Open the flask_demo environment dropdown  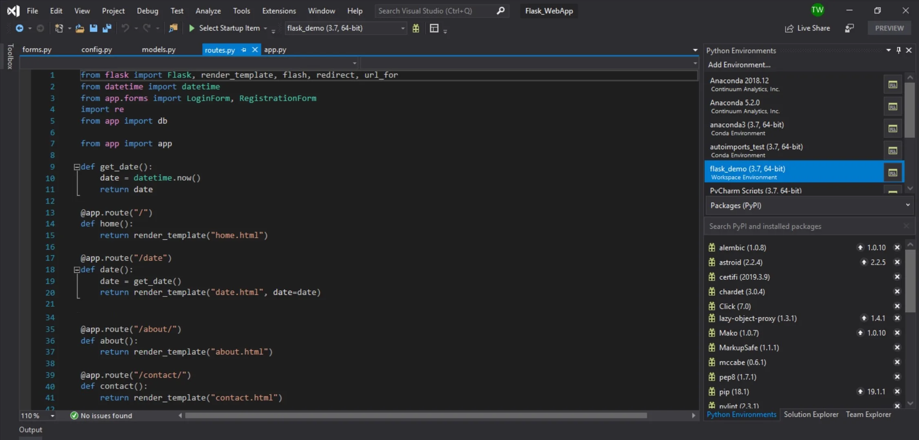point(402,28)
